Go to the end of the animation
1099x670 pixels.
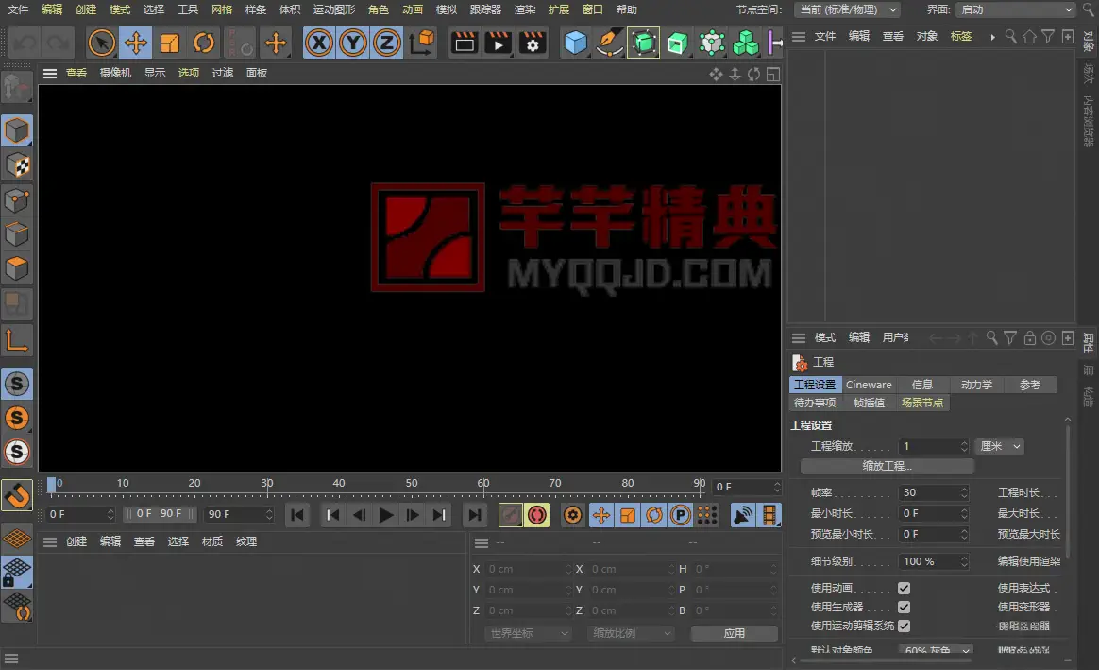(475, 515)
